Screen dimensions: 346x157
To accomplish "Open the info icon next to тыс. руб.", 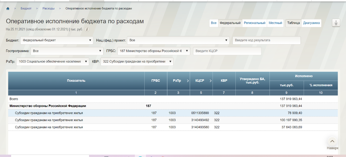I will [87, 29].
